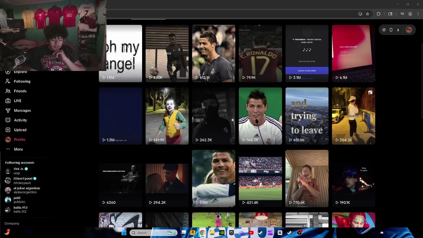The width and height of the screenshot is (423, 238).
Task: Open the 612.1K views Ronaldo video
Action: tap(214, 53)
